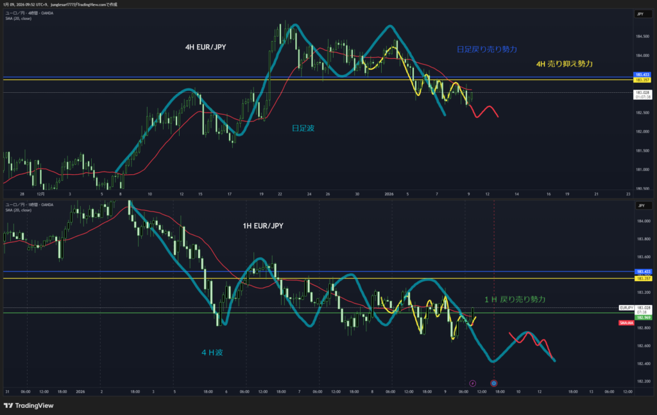Screen dimensions: 657x415
Task: Select the 1 H 戻り売り勢力 text annotation
Action: click(x=515, y=299)
